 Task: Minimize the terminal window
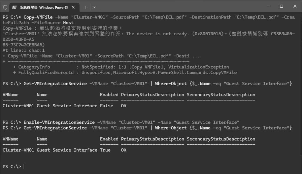coord(268,6)
